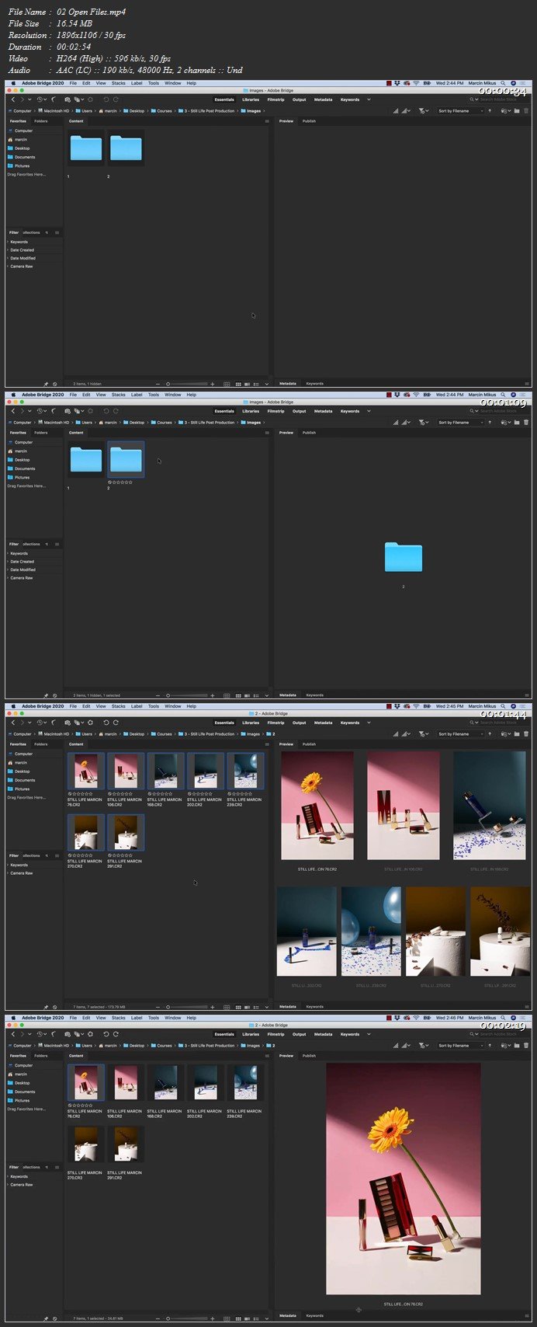This screenshot has width=537, height=1327.
Task: Open Sort by Filename dropdown, 00:00:34 frame
Action: click(x=459, y=110)
